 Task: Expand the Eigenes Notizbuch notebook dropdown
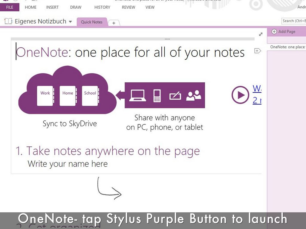click(71, 22)
